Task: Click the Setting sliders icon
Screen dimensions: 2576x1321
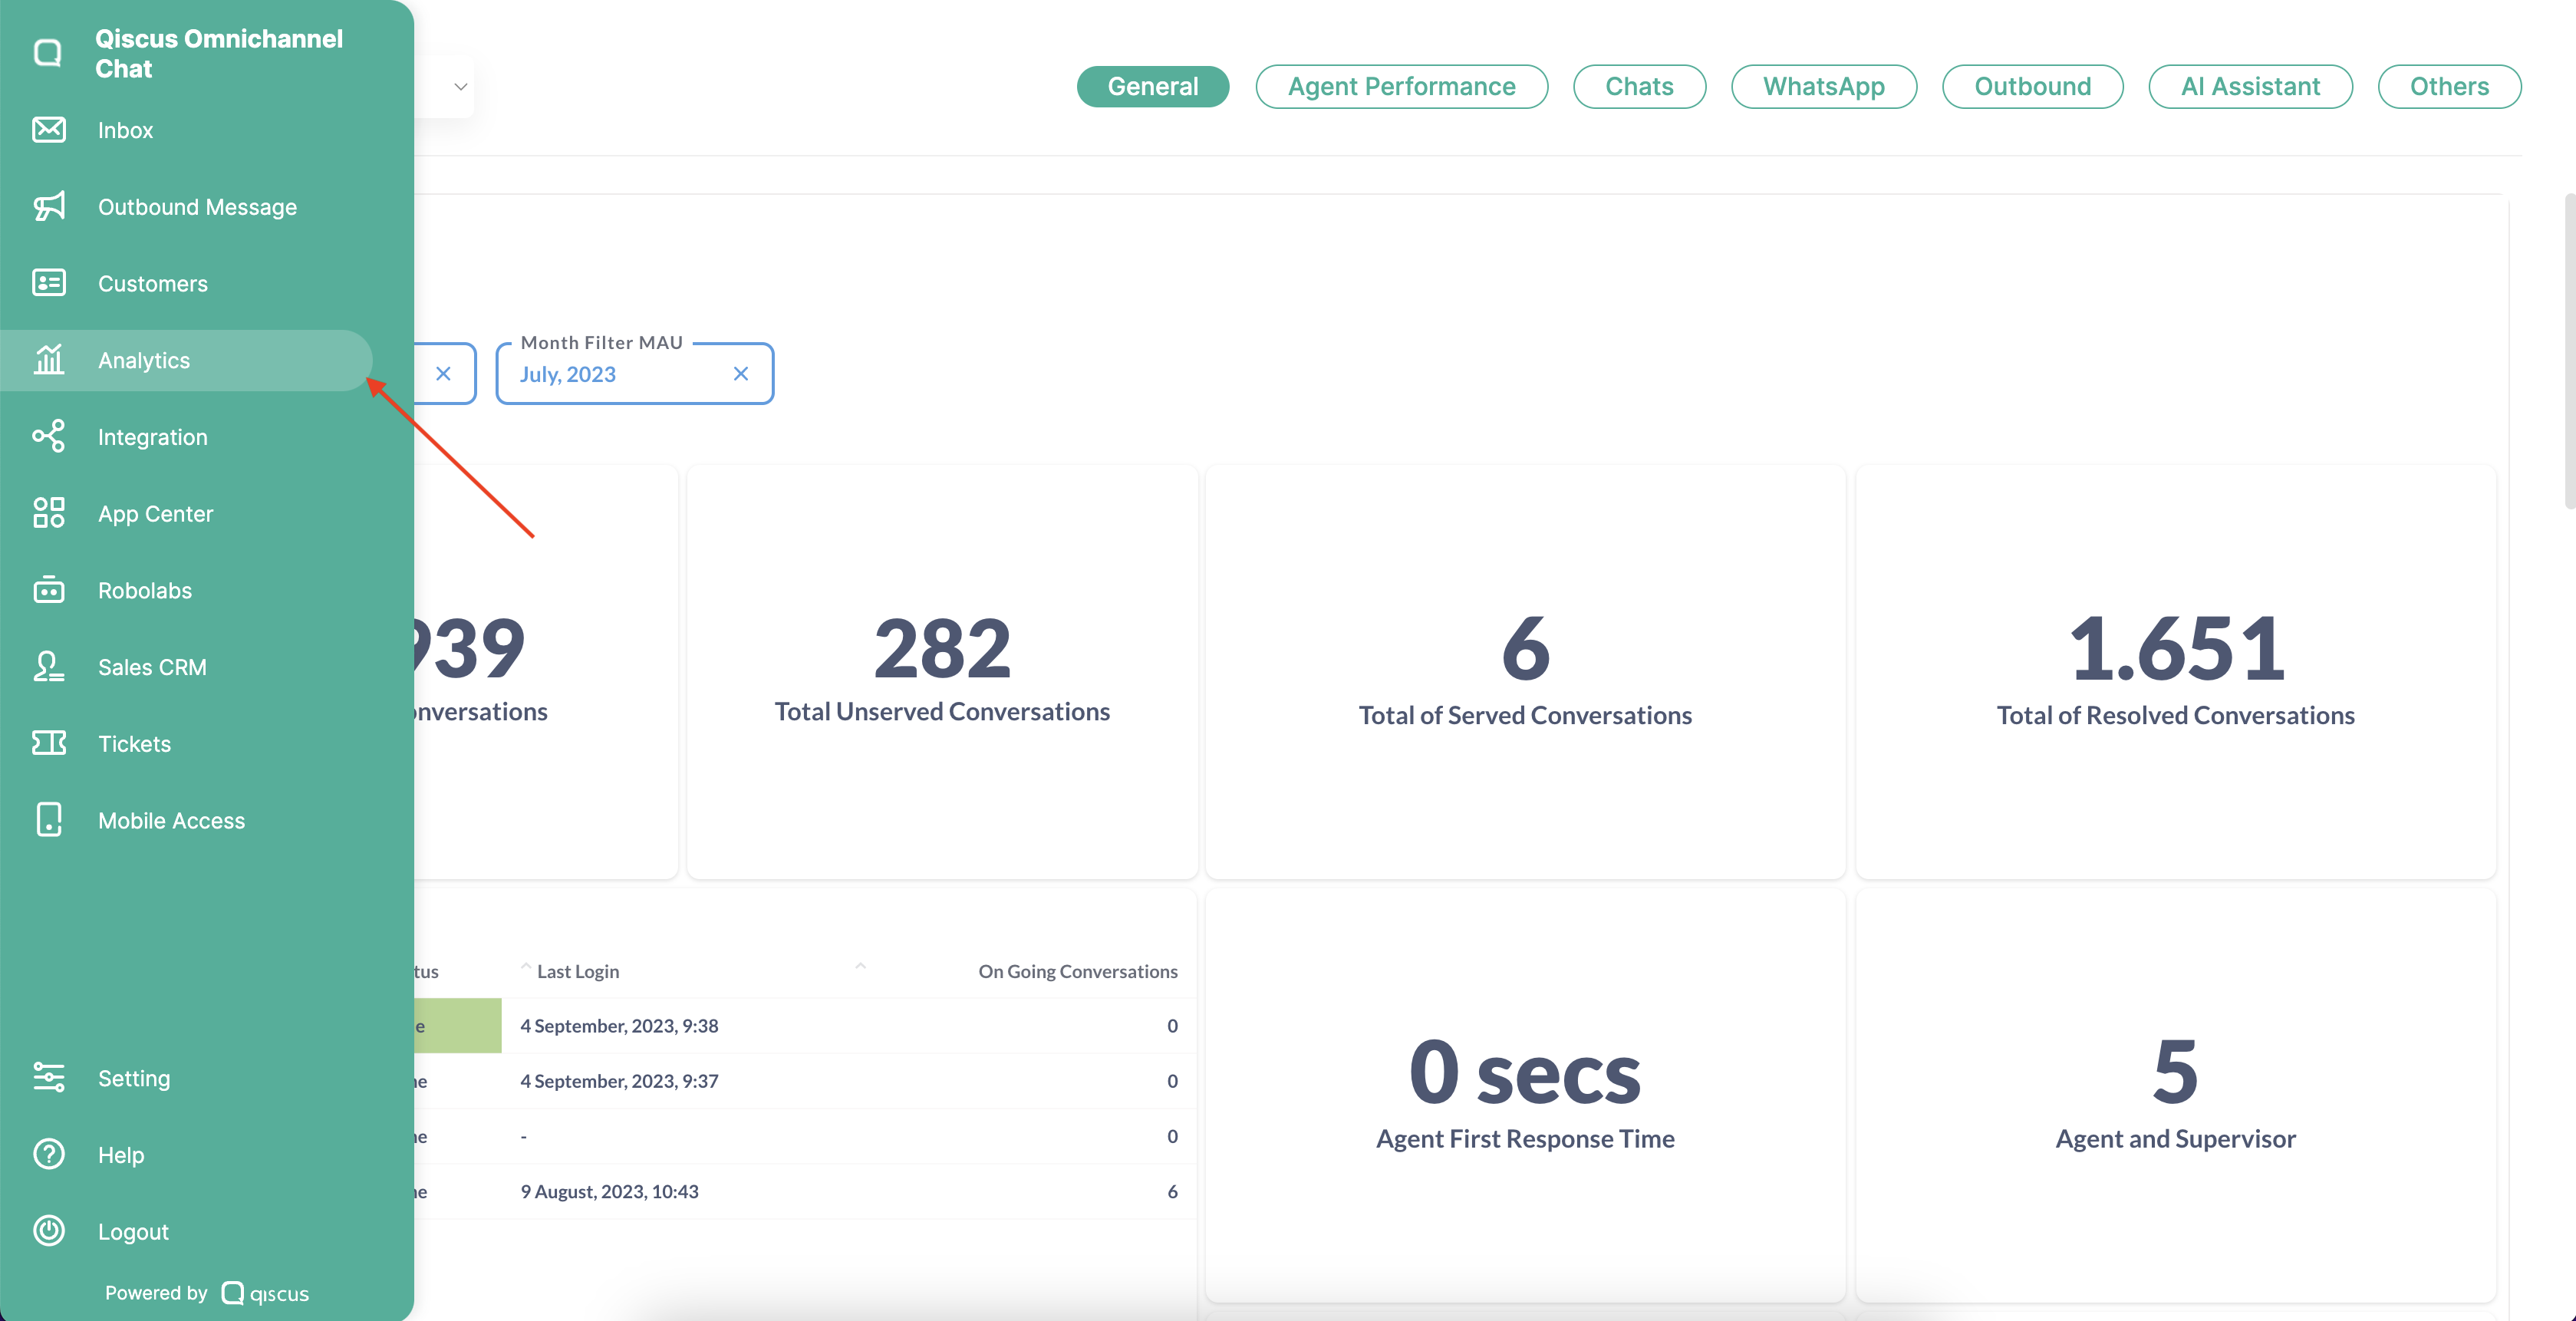Action: [x=49, y=1077]
